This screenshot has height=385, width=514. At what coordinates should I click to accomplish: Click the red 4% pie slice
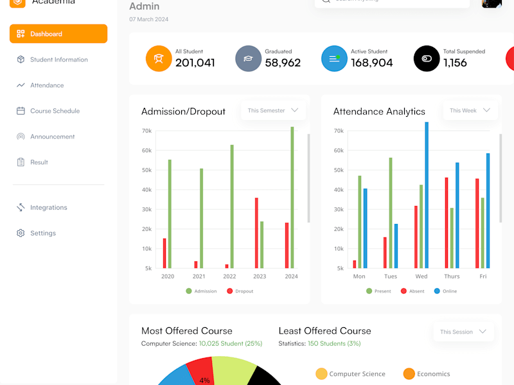tap(202, 372)
